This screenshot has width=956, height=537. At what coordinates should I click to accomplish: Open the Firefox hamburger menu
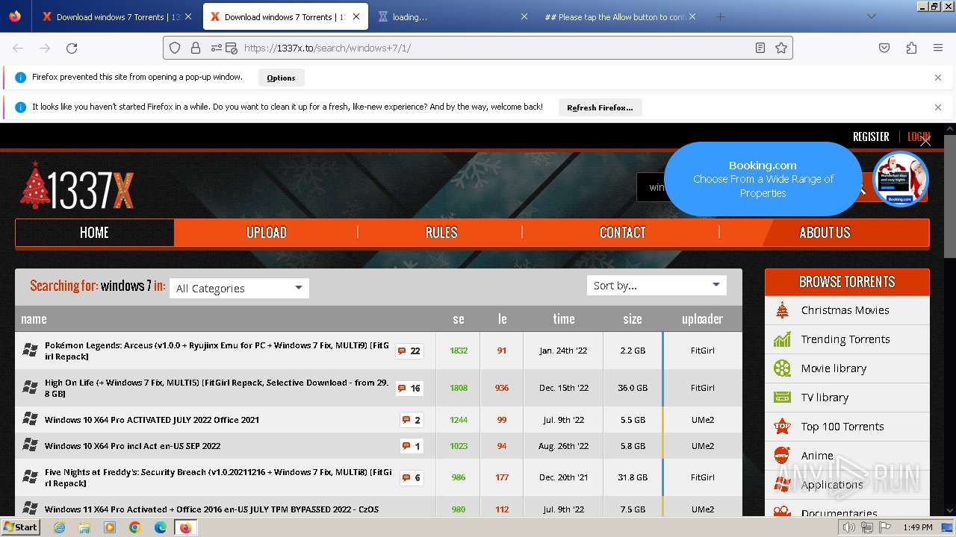click(x=938, y=48)
